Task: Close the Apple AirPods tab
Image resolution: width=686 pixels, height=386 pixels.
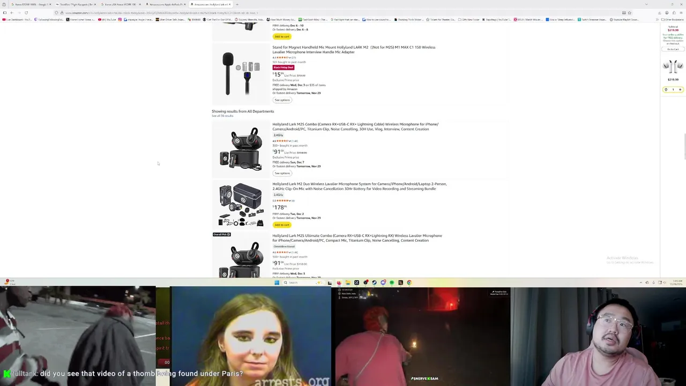Action: pos(185,4)
